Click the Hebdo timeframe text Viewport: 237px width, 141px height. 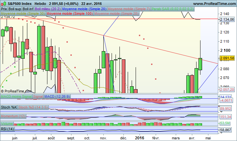(40, 4)
